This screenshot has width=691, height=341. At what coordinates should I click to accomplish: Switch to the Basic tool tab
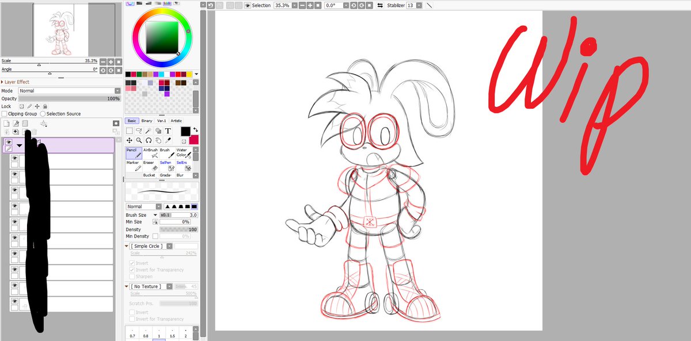132,121
